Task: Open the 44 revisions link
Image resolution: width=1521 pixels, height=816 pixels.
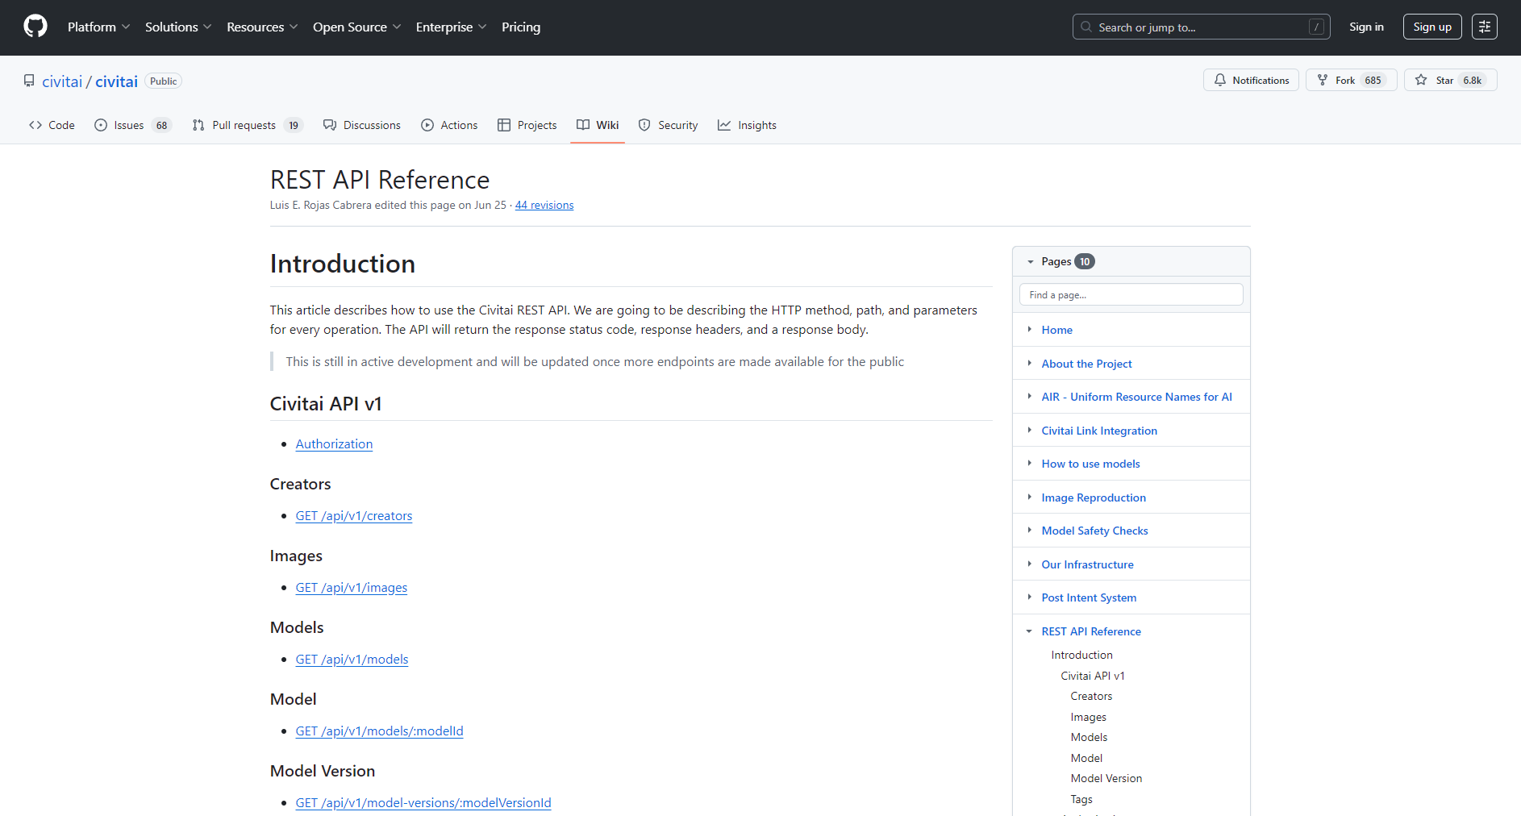Action: tap(544, 205)
